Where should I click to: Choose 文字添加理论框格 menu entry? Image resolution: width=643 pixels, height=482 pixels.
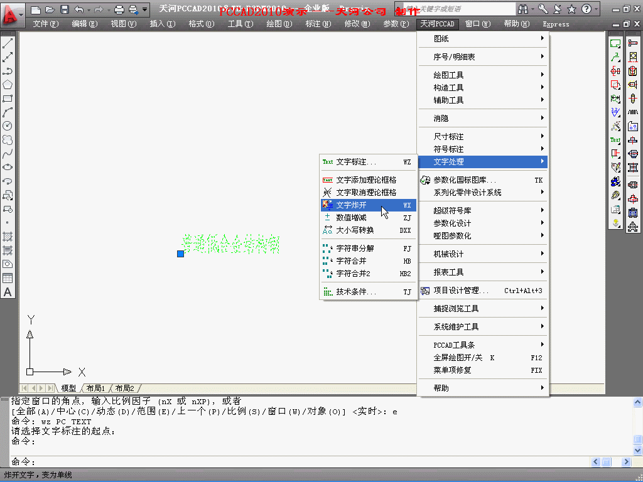368,180
